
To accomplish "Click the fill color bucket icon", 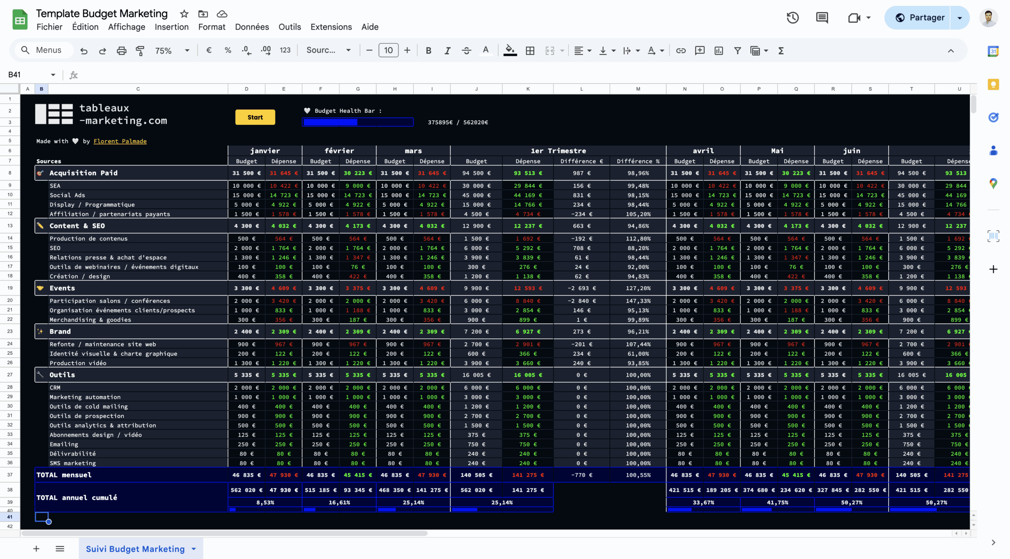I will [x=510, y=50].
